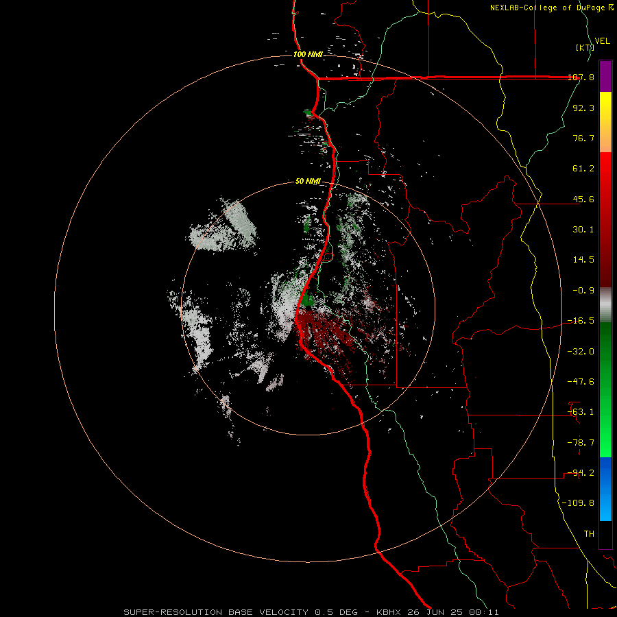The image size is (617, 617).
Task: Pick the black TH segment of the color bar
Action: (x=605, y=535)
